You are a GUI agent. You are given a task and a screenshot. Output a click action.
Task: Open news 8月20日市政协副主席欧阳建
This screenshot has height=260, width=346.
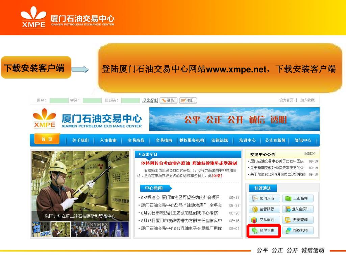click(179, 213)
